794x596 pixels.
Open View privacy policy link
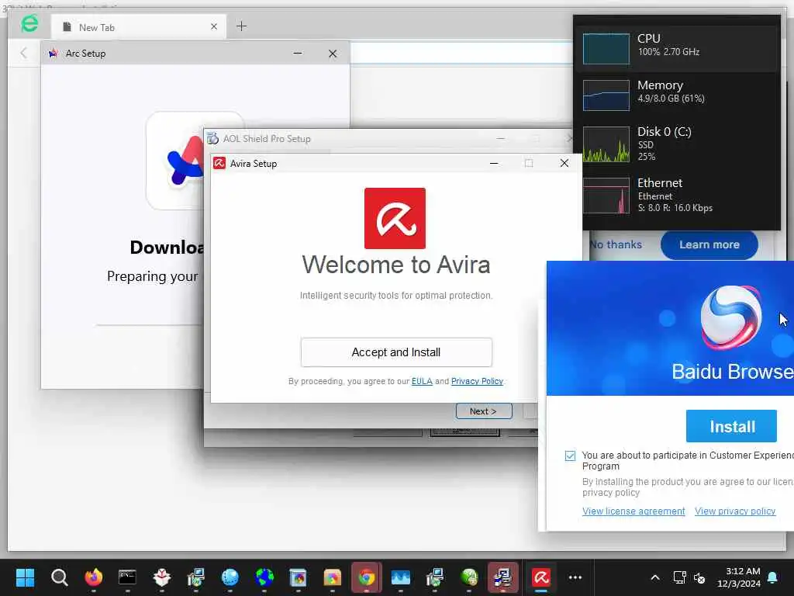[x=735, y=511]
